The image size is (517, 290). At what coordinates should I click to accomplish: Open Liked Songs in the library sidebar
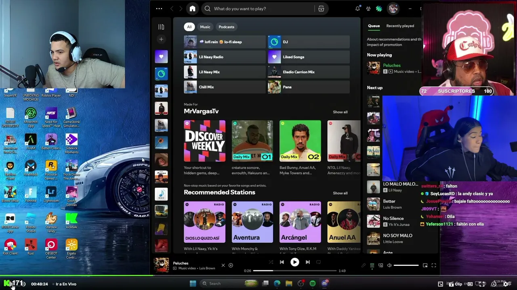coord(161,57)
